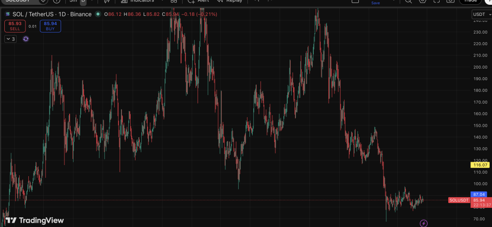The height and width of the screenshot is (227, 492).
Task: Click the blue 87.04 price label
Action: point(481,194)
